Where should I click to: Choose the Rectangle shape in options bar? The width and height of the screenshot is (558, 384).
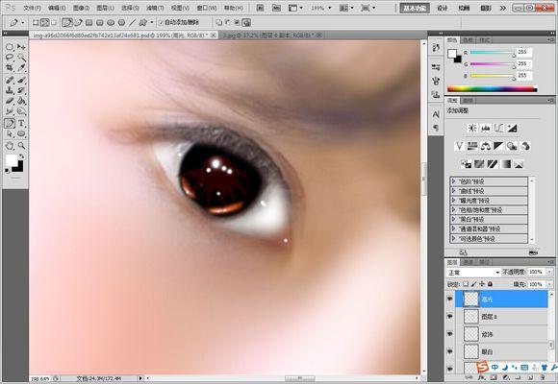[89, 23]
